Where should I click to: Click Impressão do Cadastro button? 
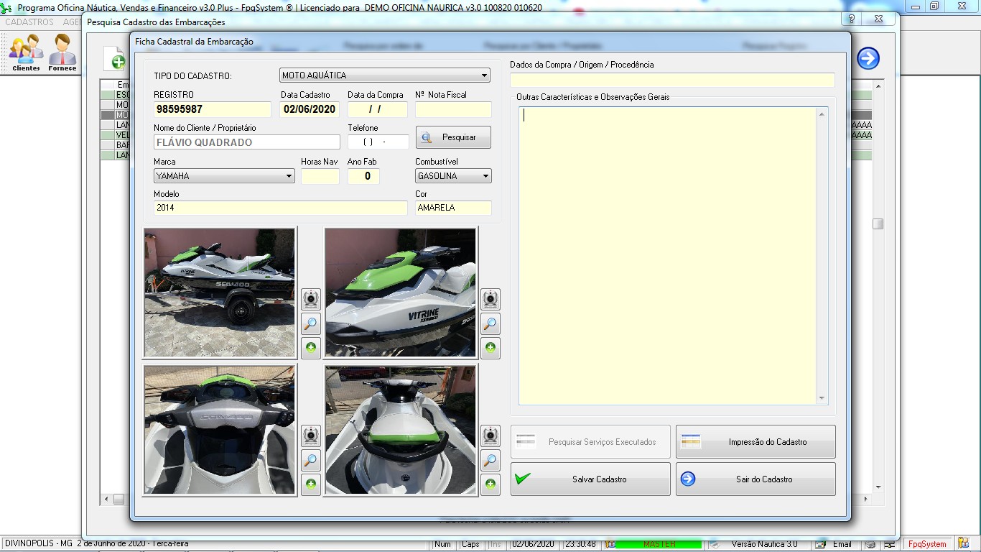coord(755,442)
